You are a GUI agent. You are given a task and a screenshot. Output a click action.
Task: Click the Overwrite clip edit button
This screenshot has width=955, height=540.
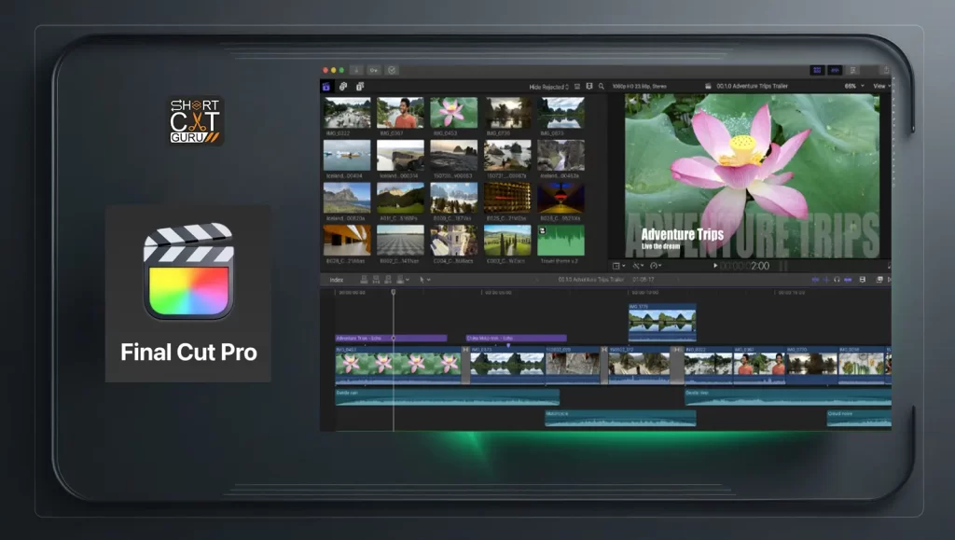pyautogui.click(x=400, y=280)
